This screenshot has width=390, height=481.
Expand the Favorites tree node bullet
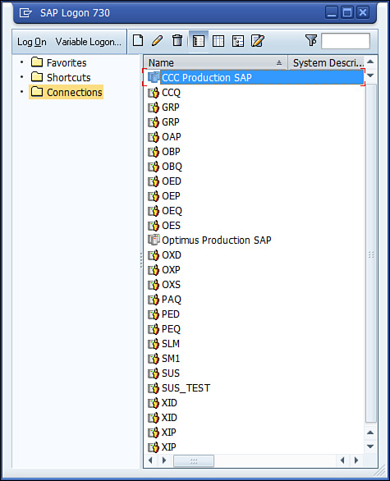(x=21, y=62)
